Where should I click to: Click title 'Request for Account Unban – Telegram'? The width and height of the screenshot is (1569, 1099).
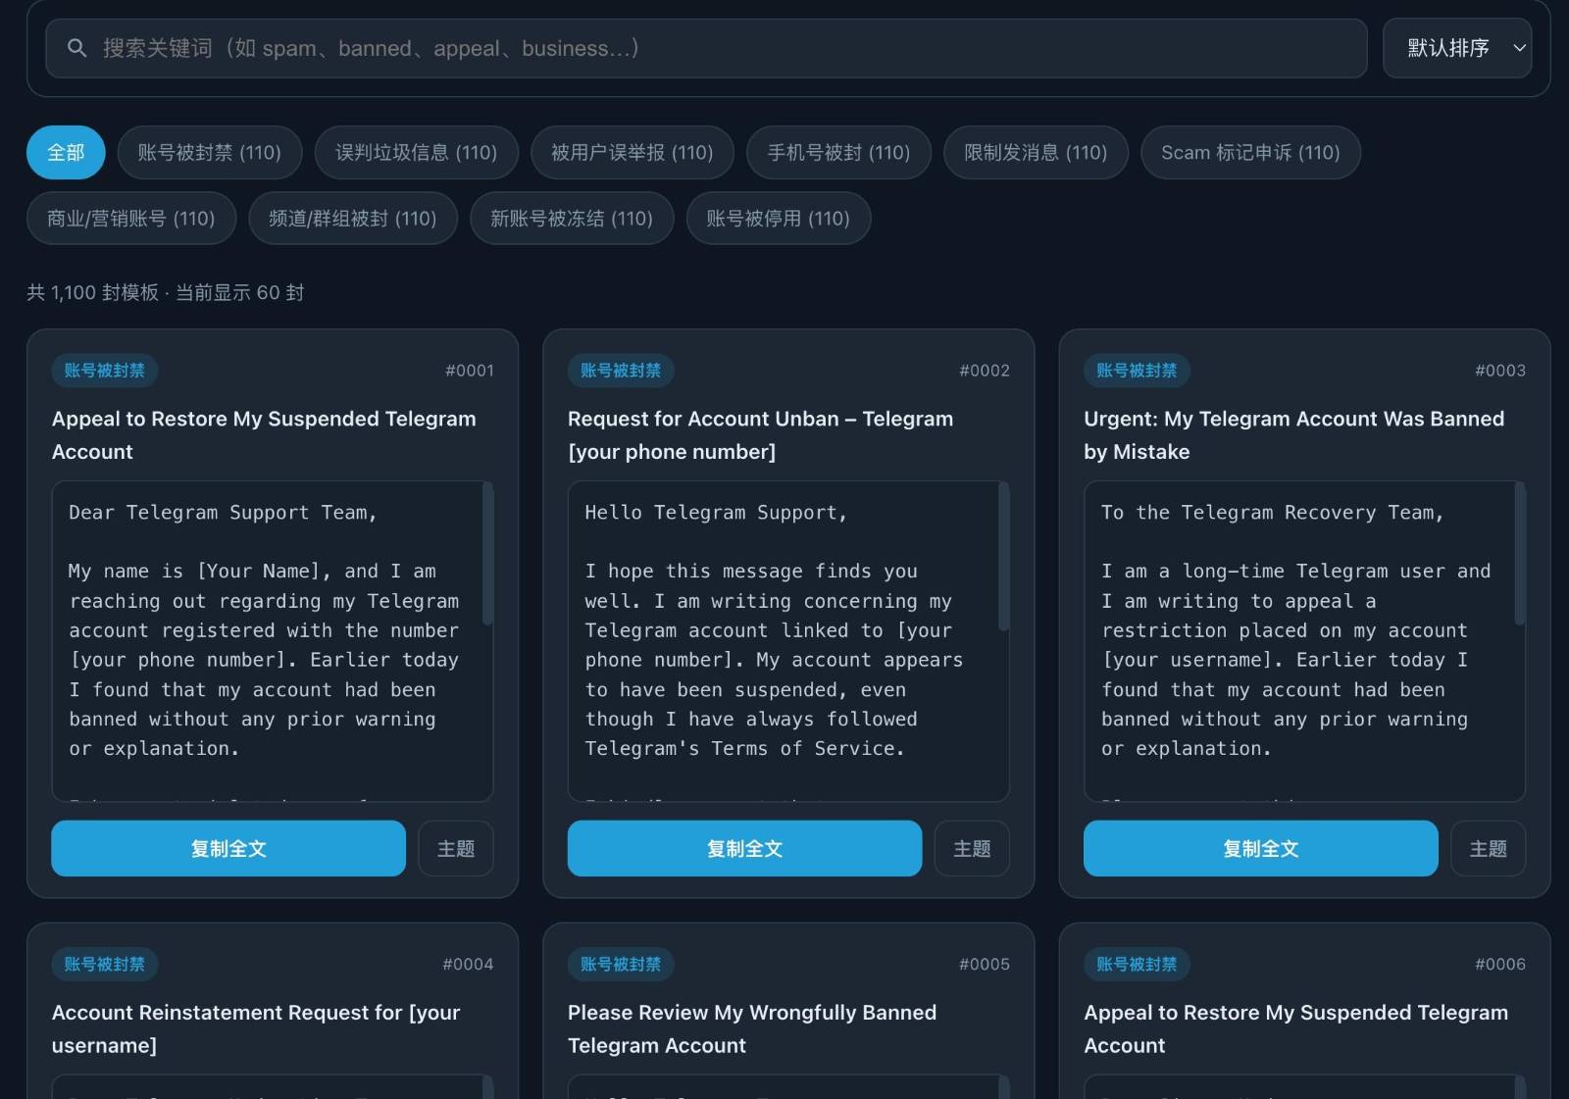point(760,419)
